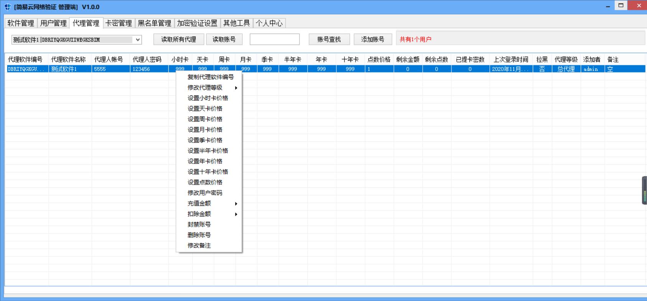647x301 pixels.
Task: Open the 卡密管理 tab
Action: coord(119,23)
